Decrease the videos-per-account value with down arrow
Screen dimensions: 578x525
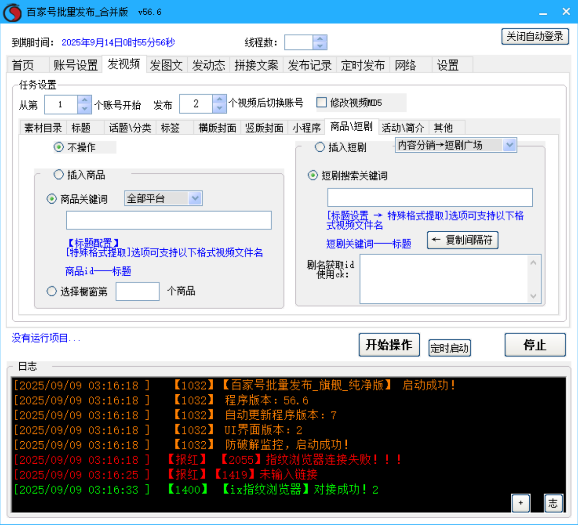click(219, 108)
